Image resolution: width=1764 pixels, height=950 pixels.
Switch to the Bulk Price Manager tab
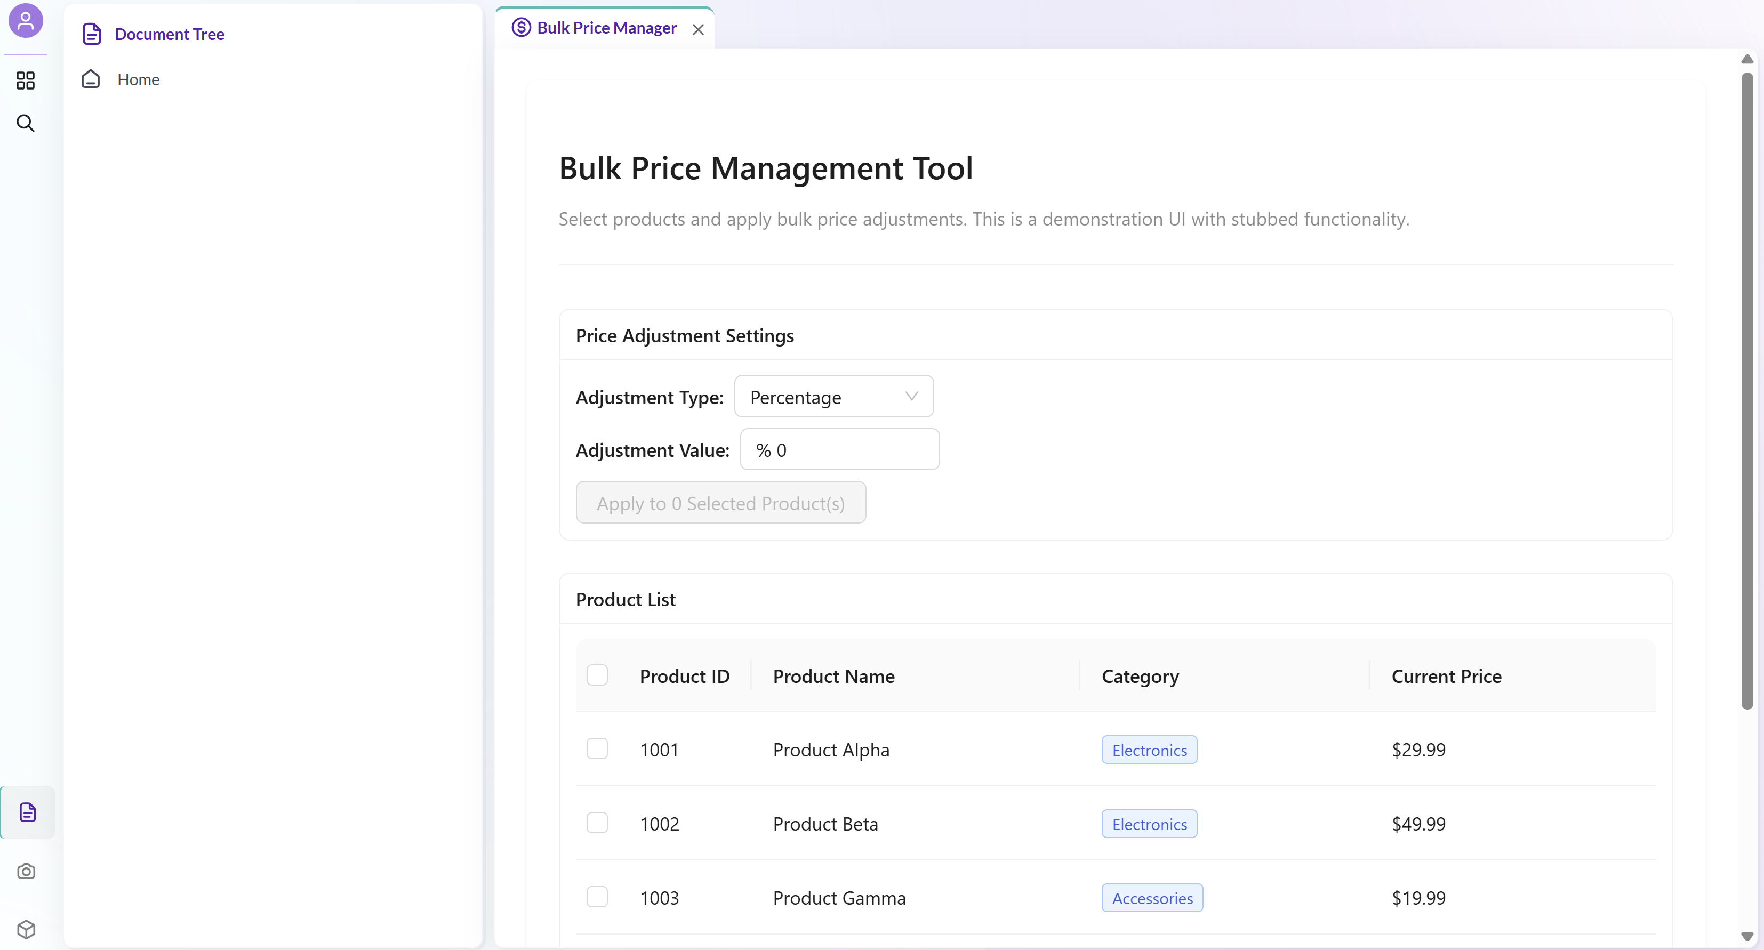click(606, 28)
